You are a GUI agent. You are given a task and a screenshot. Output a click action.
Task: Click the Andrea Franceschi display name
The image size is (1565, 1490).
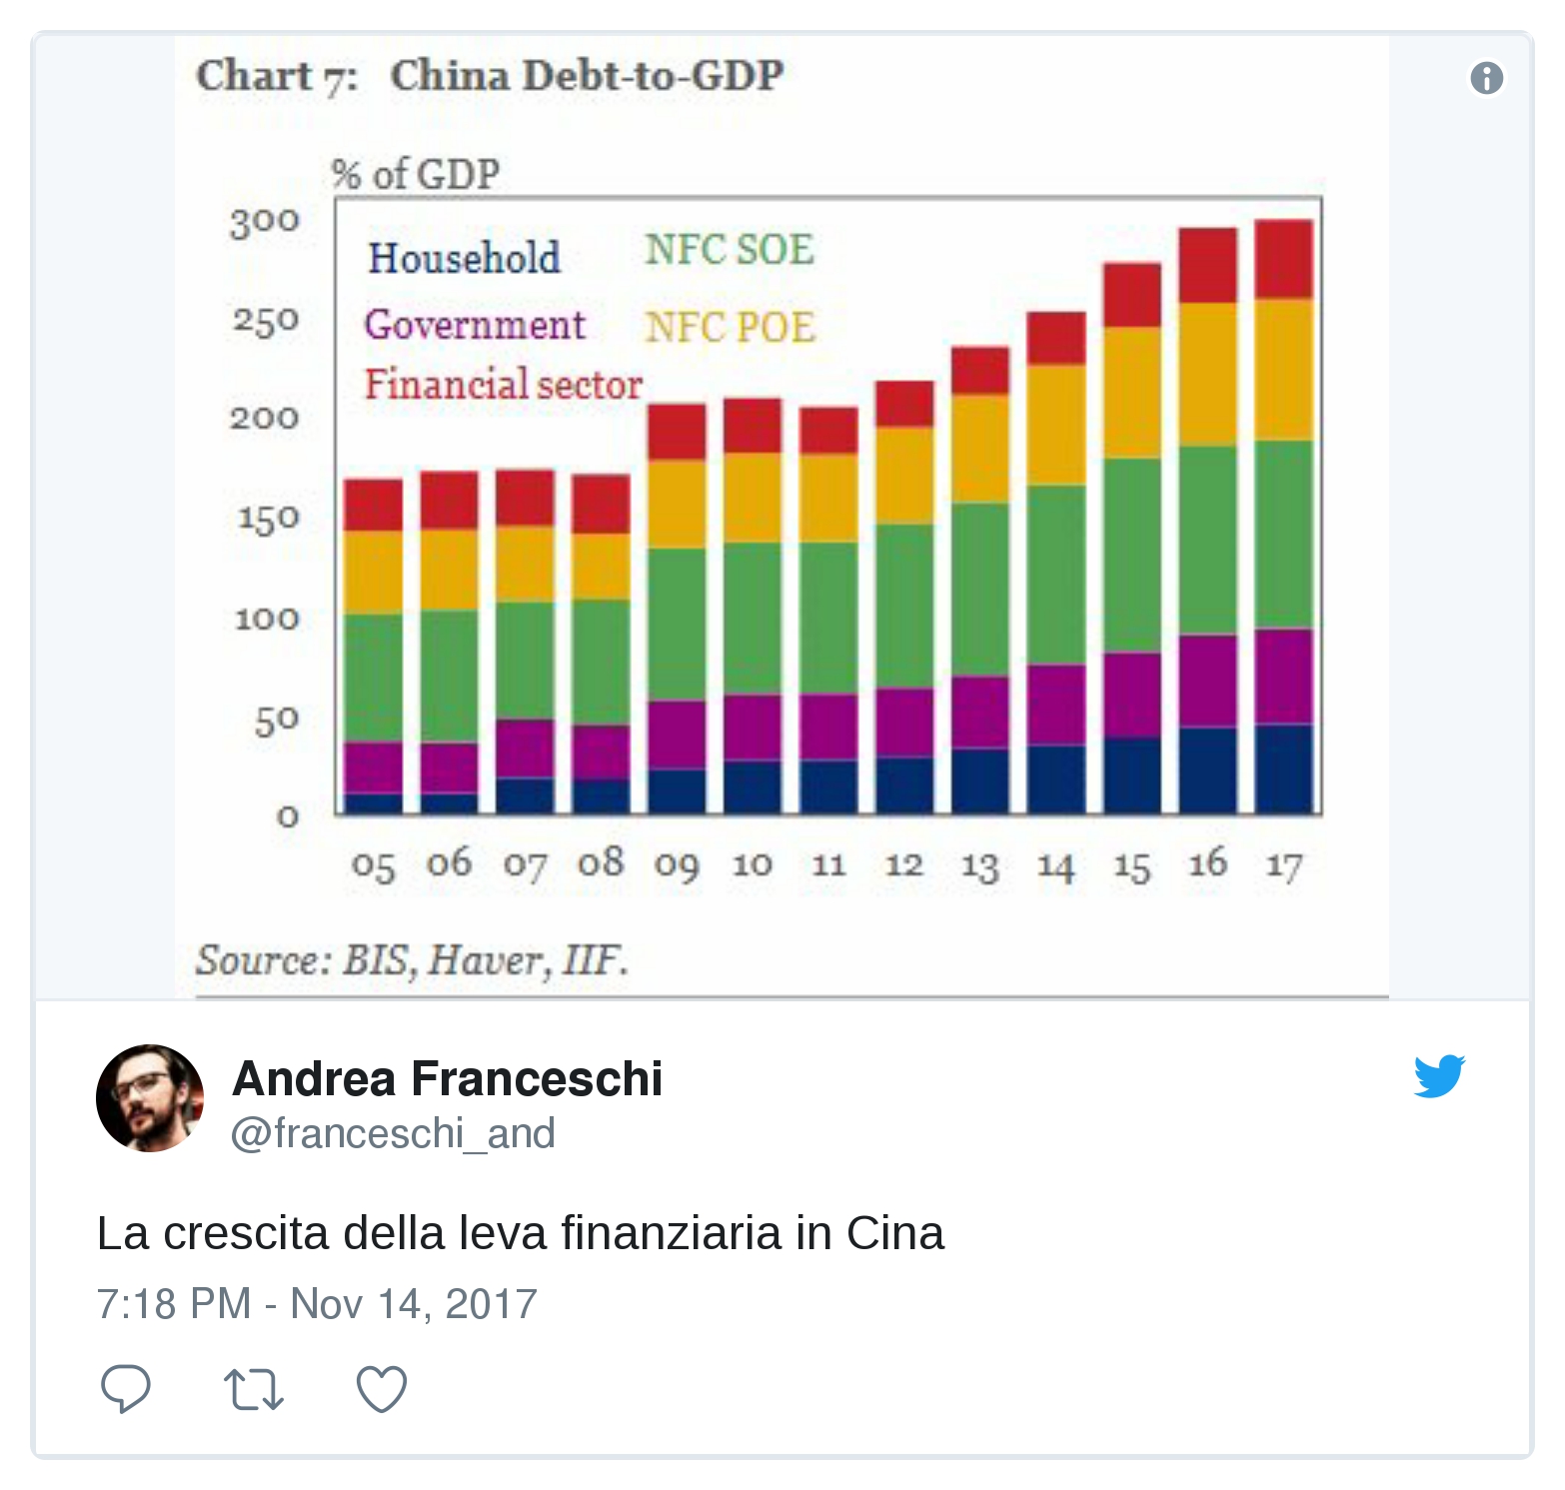[447, 1079]
